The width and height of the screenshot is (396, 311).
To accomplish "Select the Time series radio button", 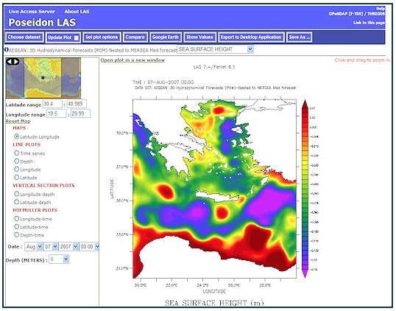I will (17, 153).
